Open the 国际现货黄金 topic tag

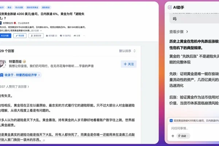[32, 7]
